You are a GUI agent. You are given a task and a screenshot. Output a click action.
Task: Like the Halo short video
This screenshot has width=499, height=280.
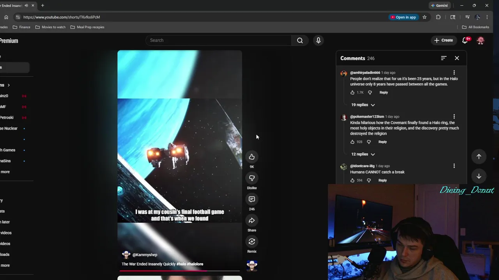click(x=252, y=157)
